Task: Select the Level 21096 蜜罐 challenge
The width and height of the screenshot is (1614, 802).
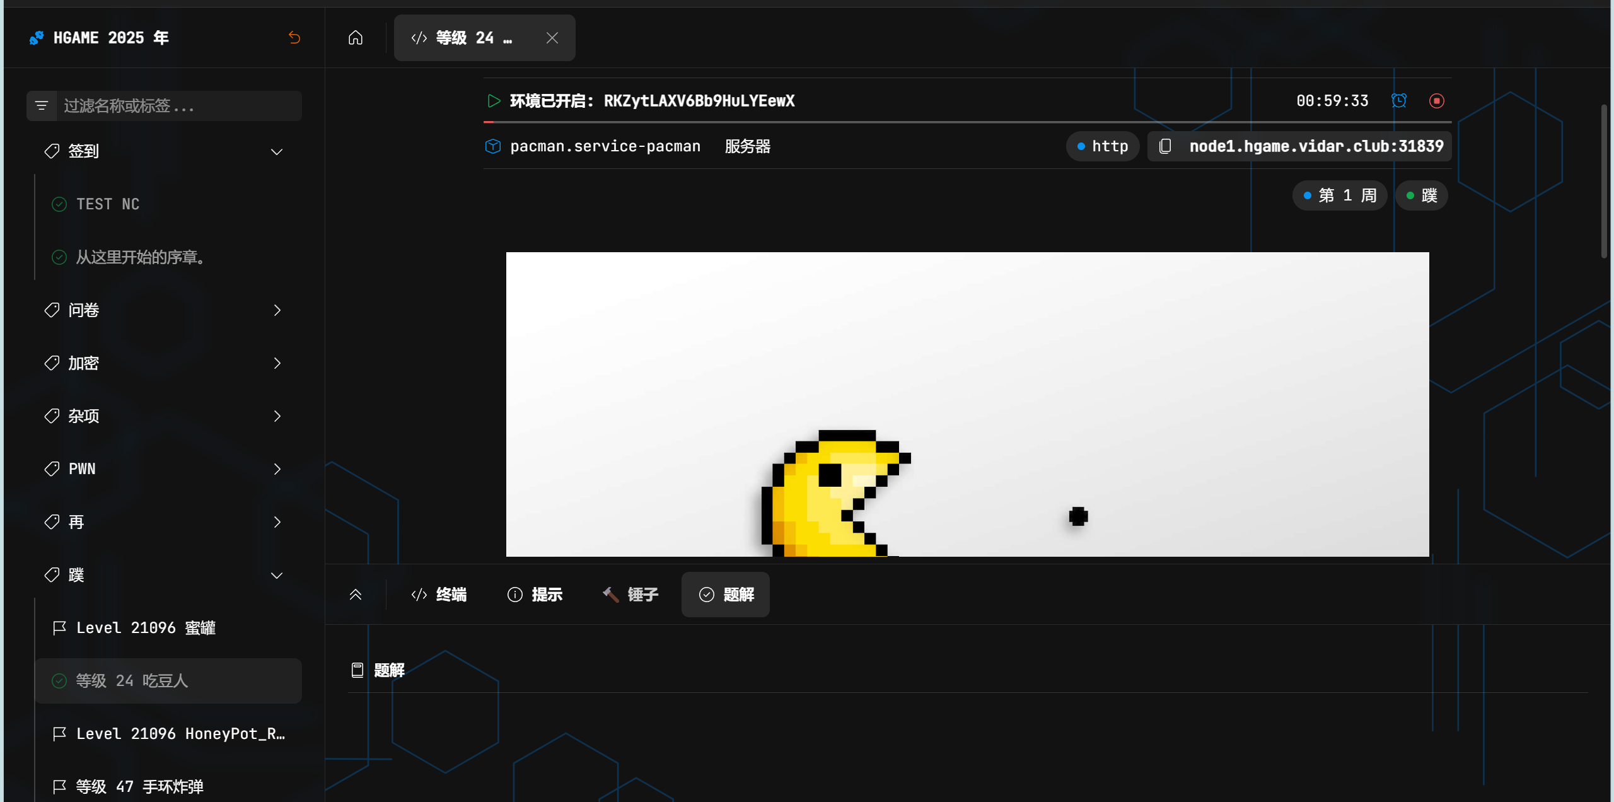Action: click(x=146, y=628)
